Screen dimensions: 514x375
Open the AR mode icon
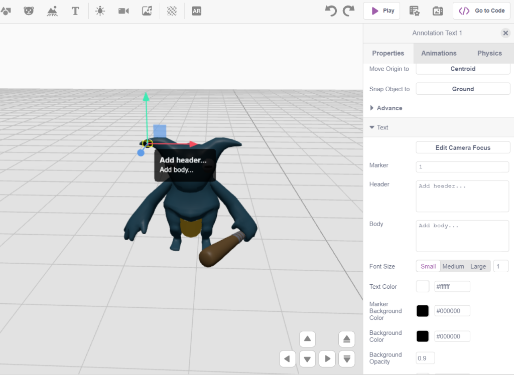point(196,11)
